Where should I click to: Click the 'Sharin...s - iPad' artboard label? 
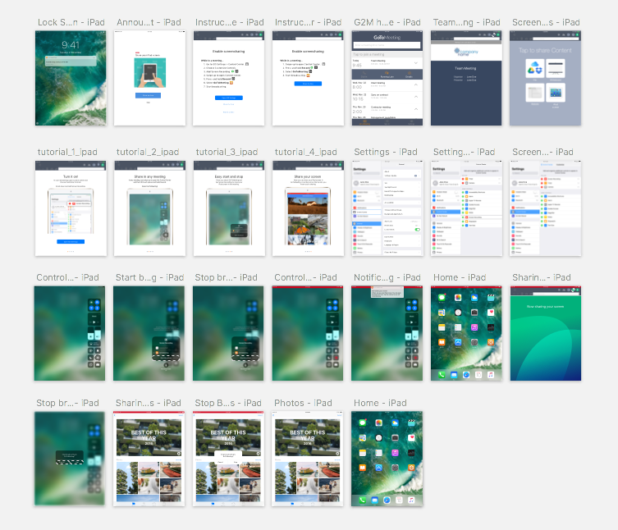149,403
